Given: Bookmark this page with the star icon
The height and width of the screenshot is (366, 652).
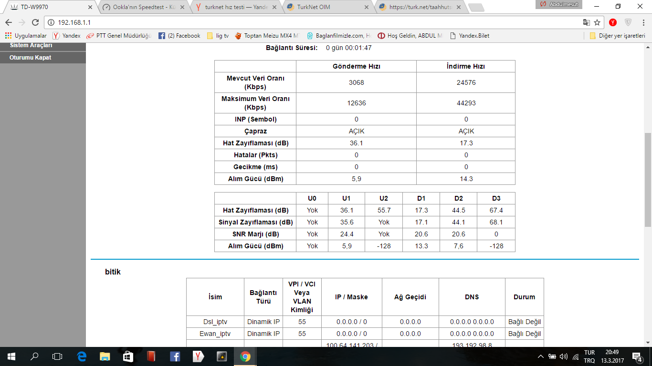Looking at the screenshot, I should 597,22.
